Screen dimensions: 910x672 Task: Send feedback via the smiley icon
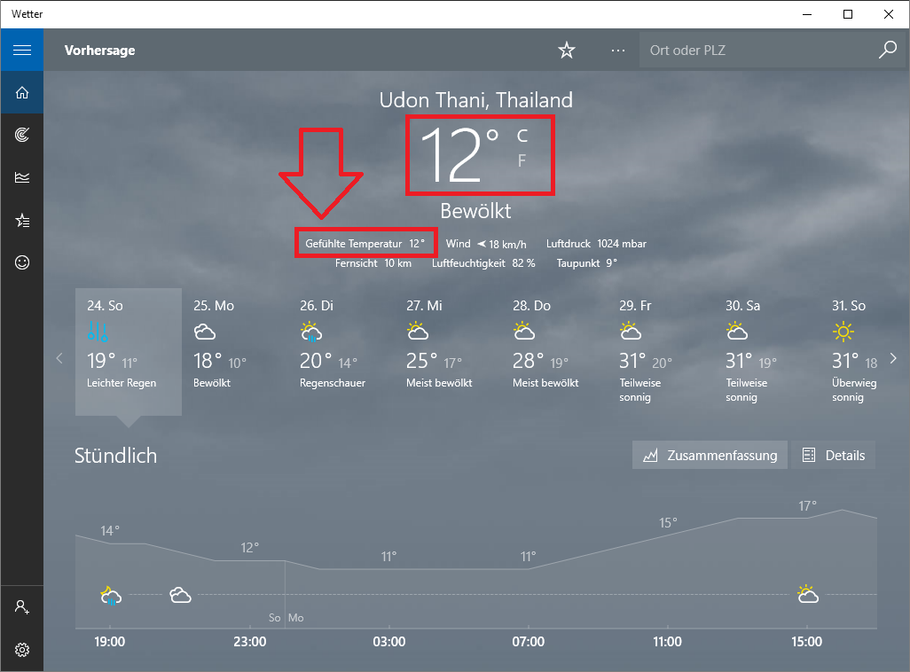point(22,262)
